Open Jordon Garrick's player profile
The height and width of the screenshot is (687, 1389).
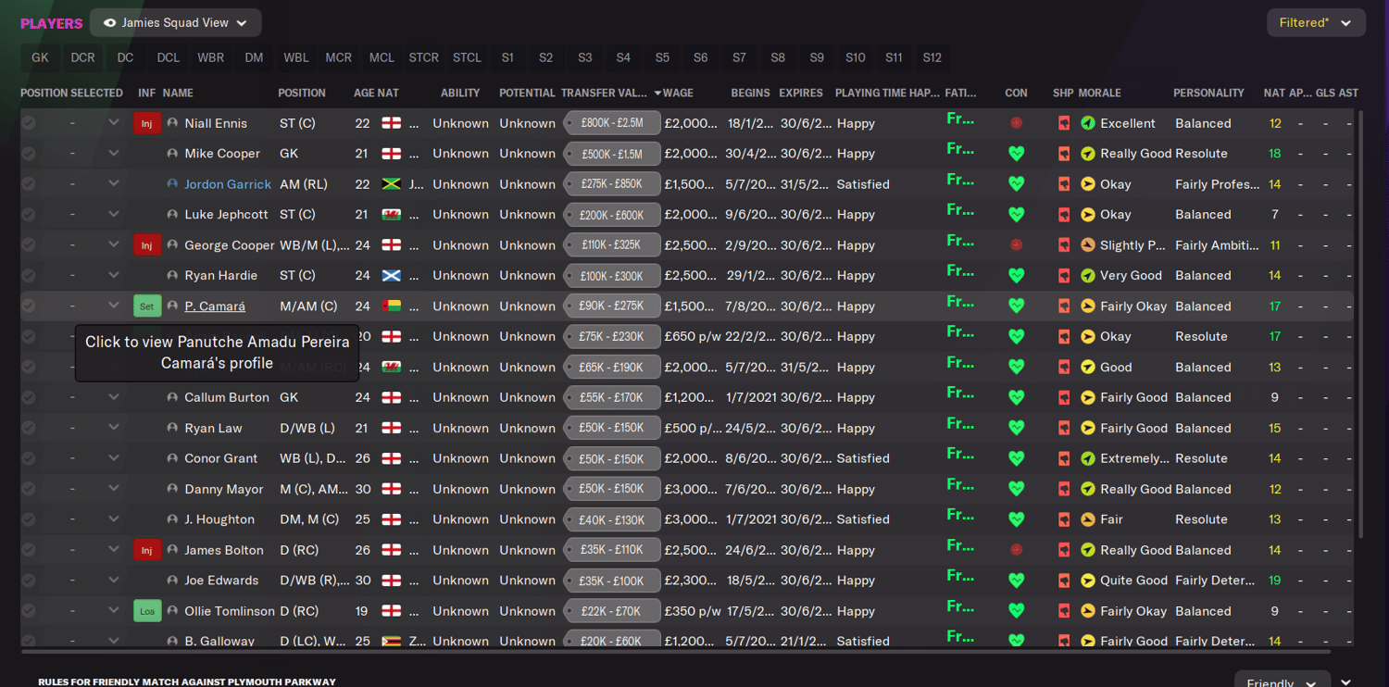pos(228,184)
